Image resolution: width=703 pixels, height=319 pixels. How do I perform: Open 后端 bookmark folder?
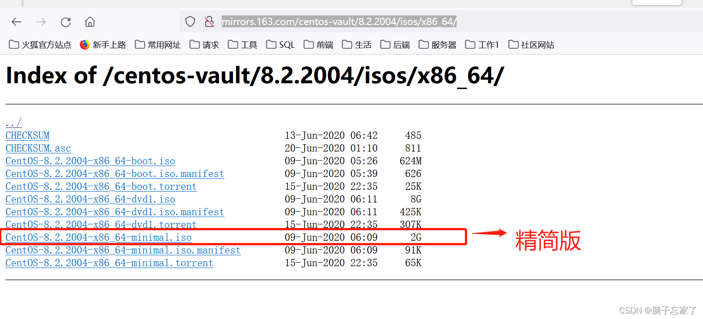click(x=395, y=45)
